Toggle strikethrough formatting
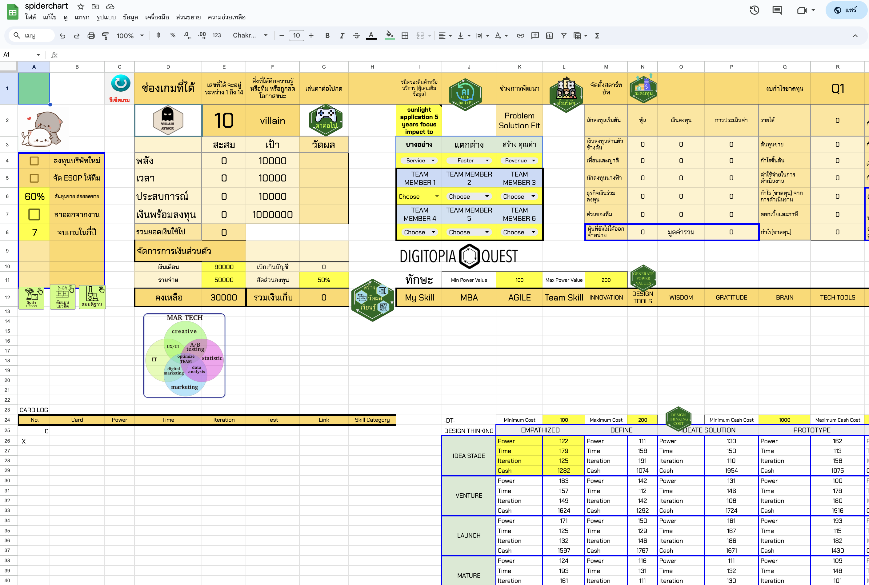 click(x=356, y=35)
